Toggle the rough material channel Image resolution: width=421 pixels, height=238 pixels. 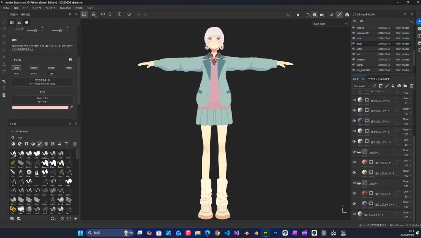click(51, 68)
